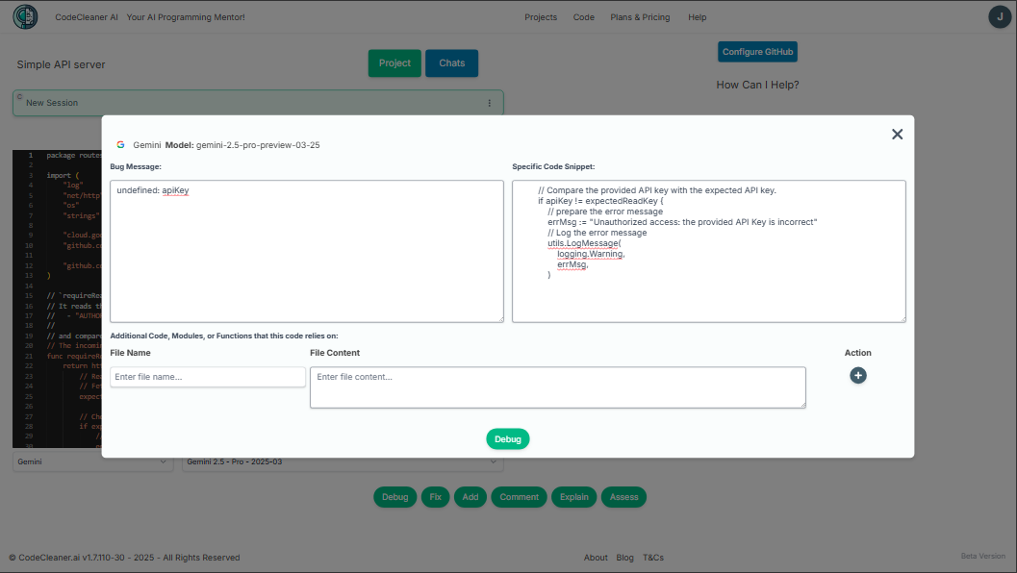Click the model name gemini-2.5-pro-preview-03-25
This screenshot has width=1017, height=573.
click(x=258, y=145)
